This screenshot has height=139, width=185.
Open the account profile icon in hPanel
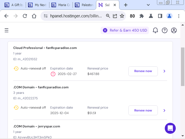(x=174, y=30)
